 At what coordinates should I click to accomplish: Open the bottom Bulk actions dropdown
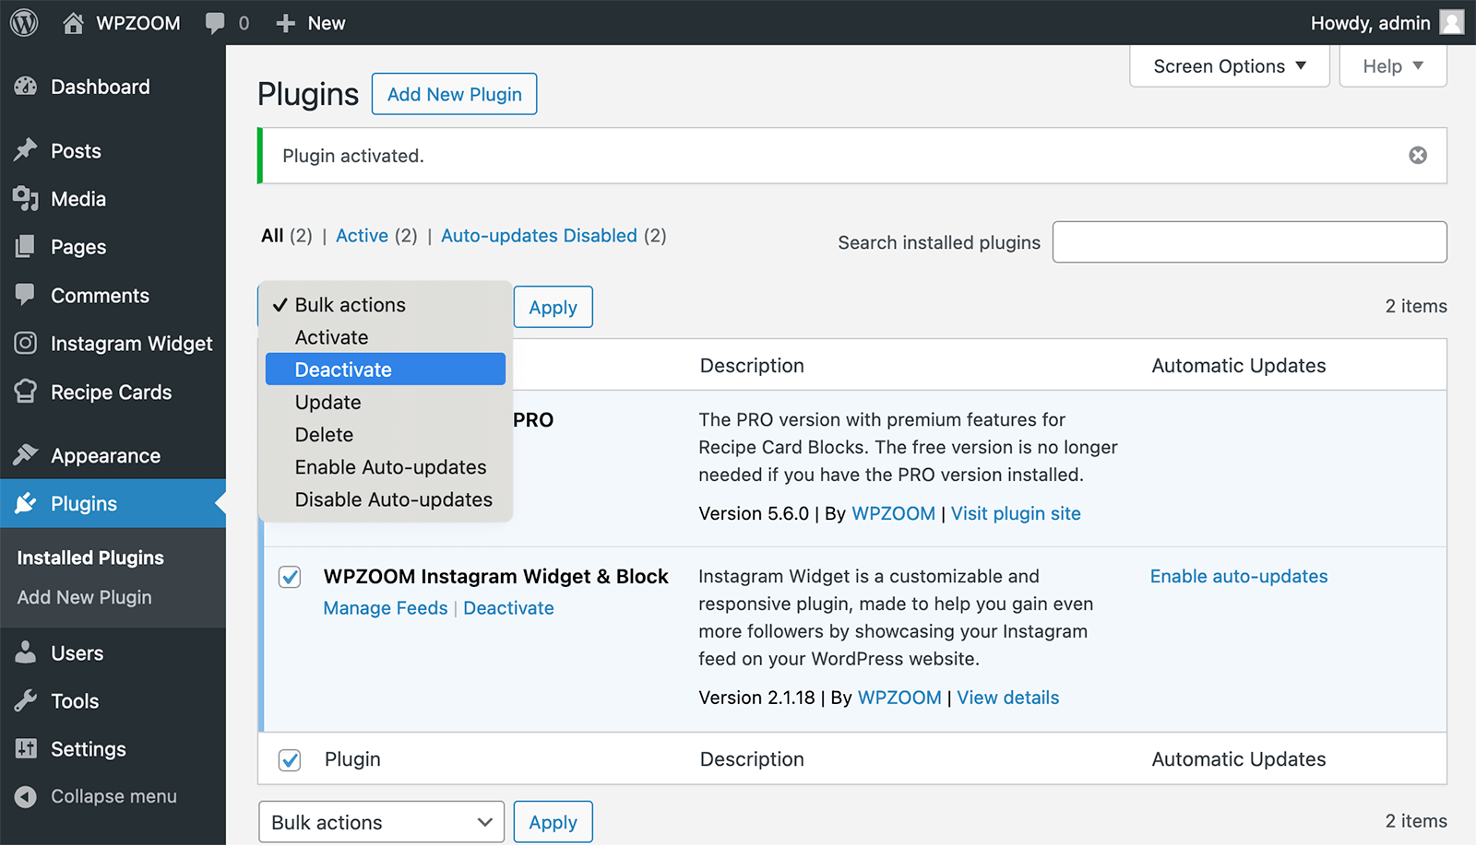tap(381, 822)
